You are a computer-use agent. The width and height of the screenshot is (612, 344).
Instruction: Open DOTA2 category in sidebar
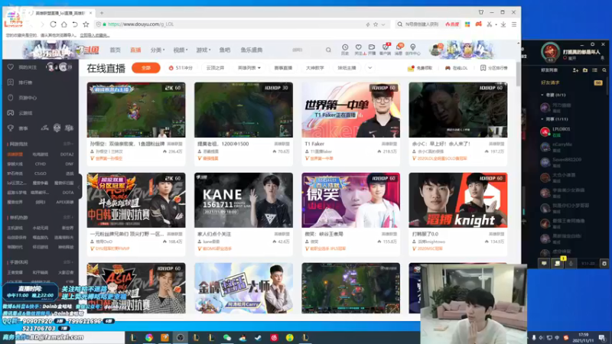(67, 154)
